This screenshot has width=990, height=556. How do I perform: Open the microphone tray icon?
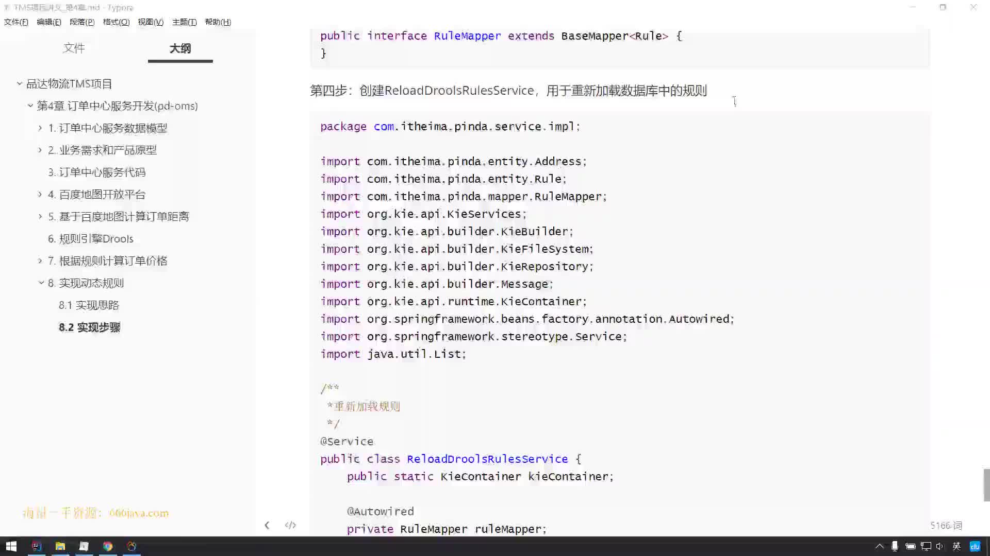click(x=895, y=546)
